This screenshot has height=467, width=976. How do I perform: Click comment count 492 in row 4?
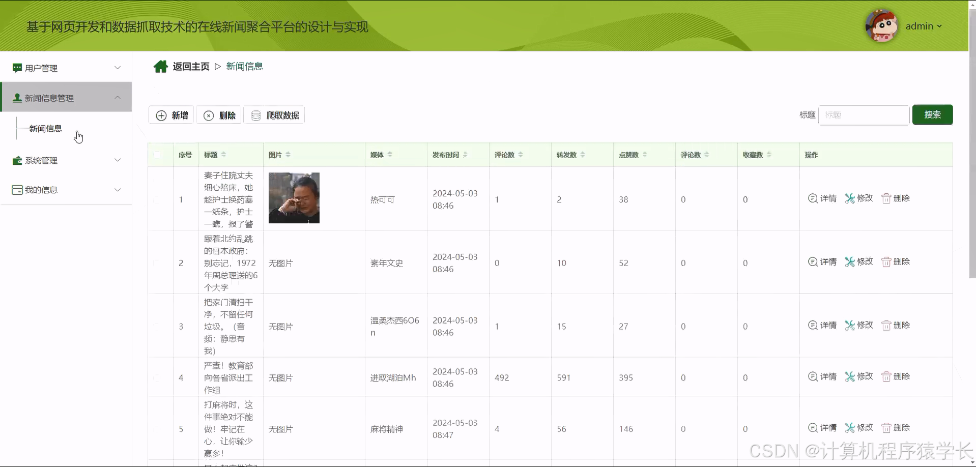[x=502, y=377]
